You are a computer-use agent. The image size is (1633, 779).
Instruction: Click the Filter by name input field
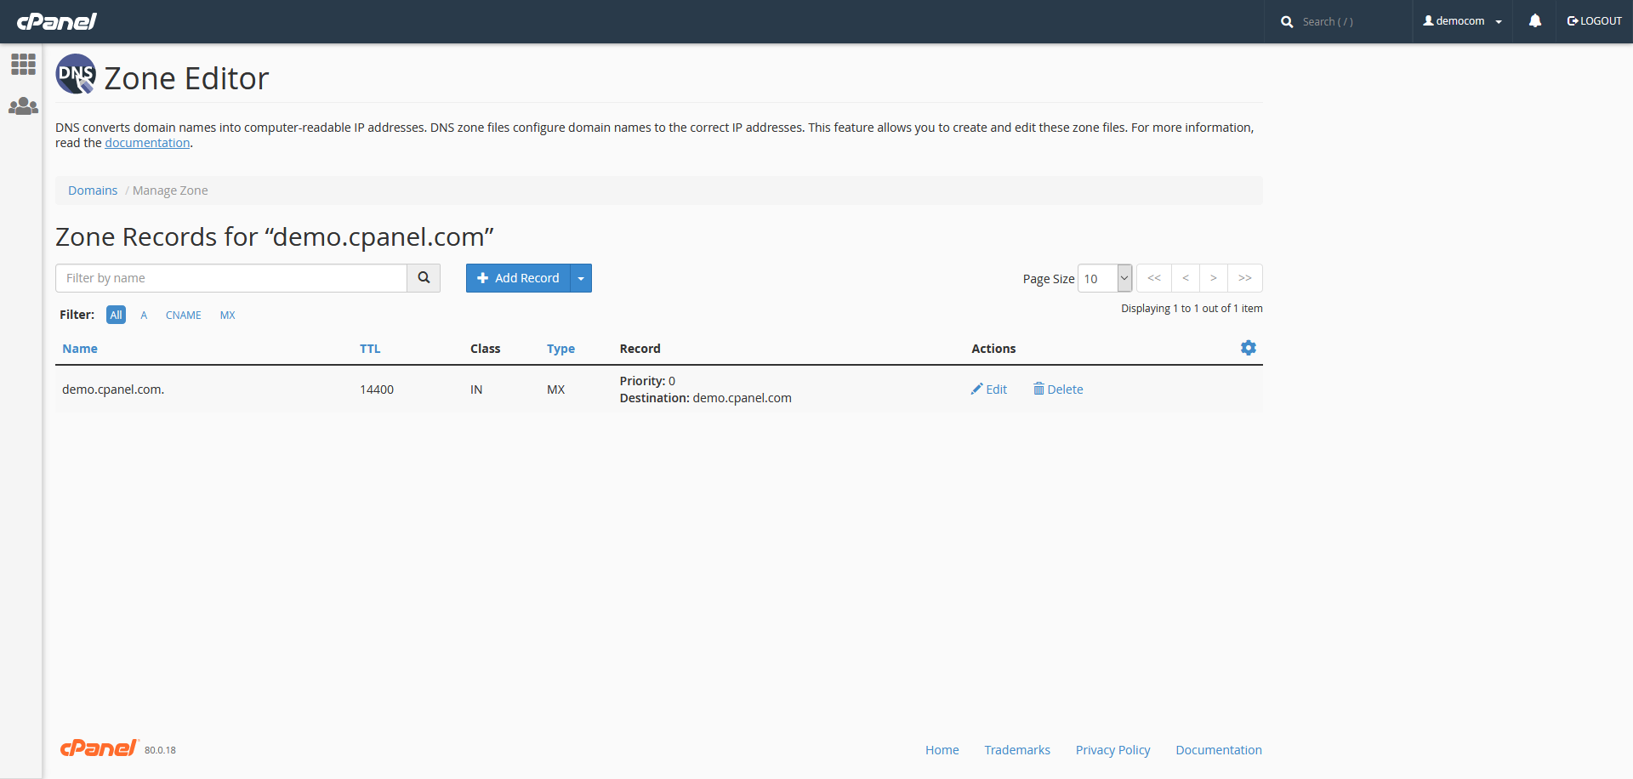(x=230, y=278)
